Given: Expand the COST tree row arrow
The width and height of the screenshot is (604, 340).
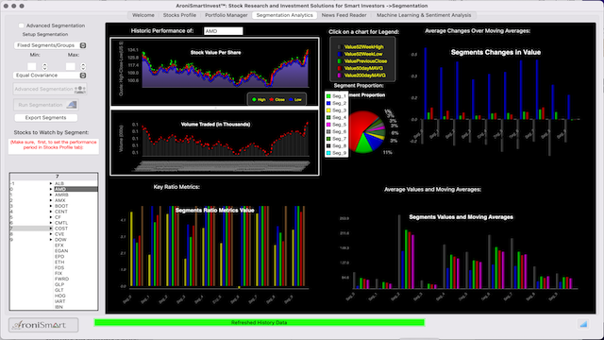Looking at the screenshot, I should tap(51, 229).
